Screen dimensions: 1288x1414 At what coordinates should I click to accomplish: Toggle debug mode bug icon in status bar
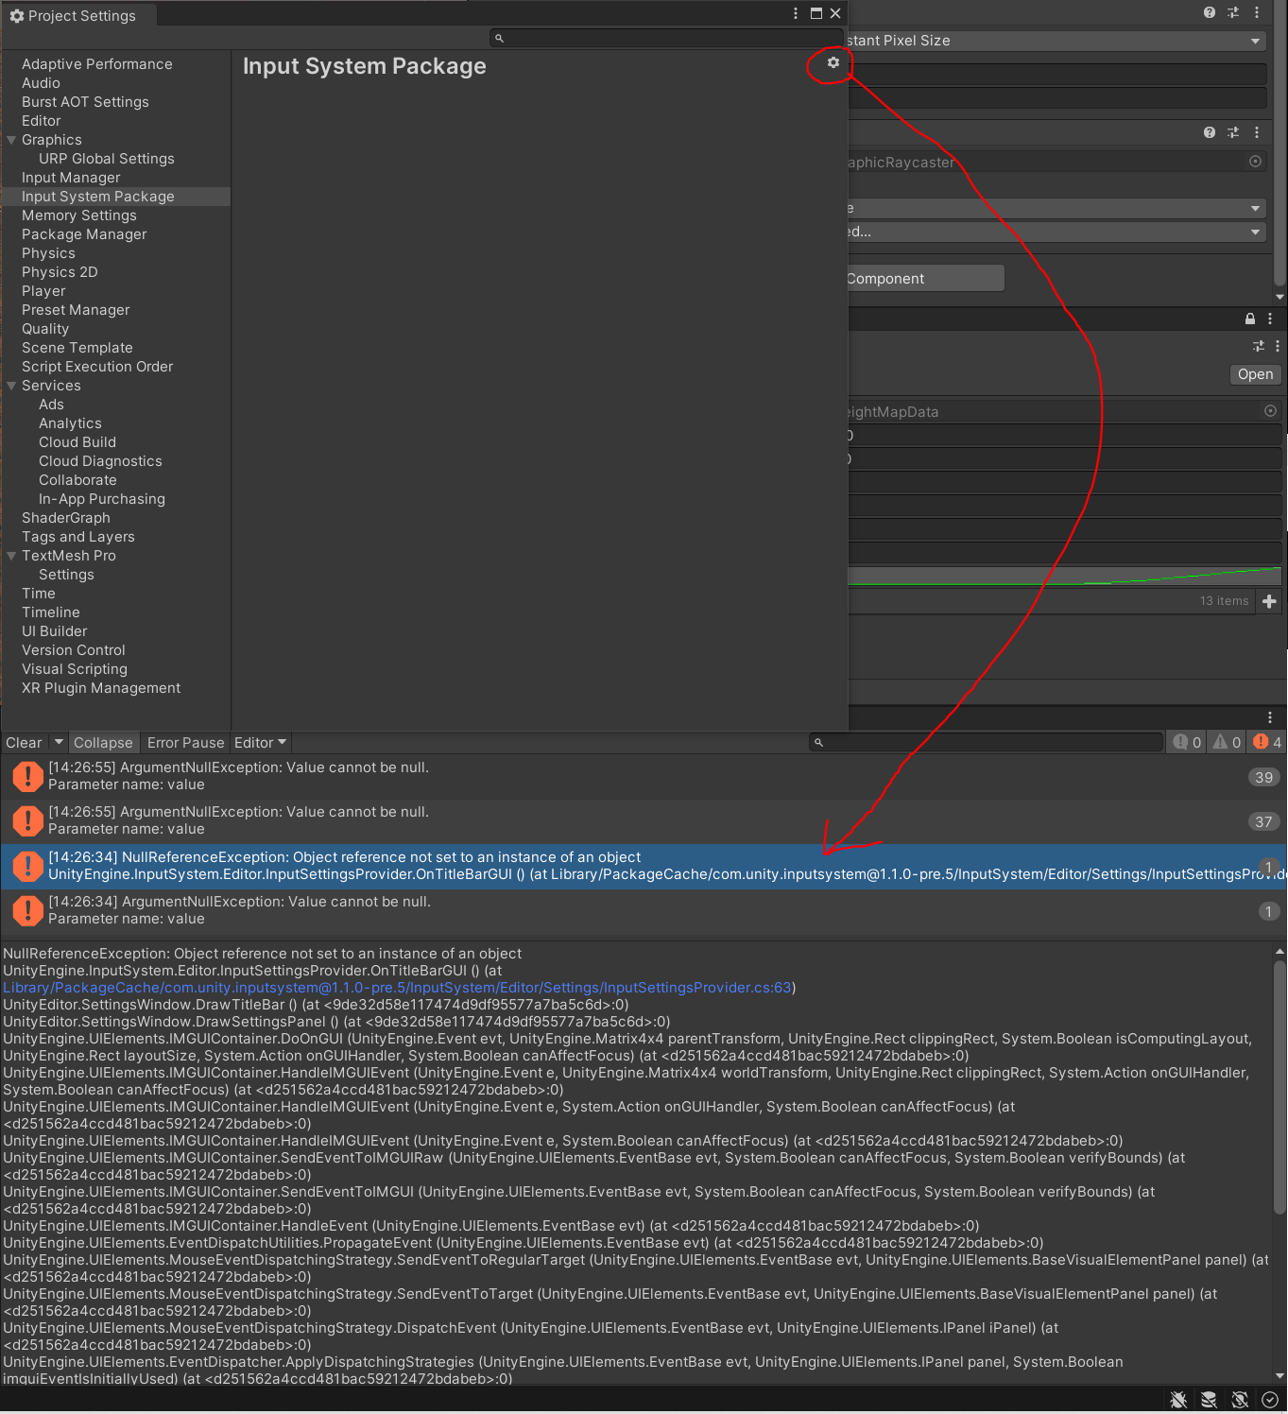point(1178,1400)
